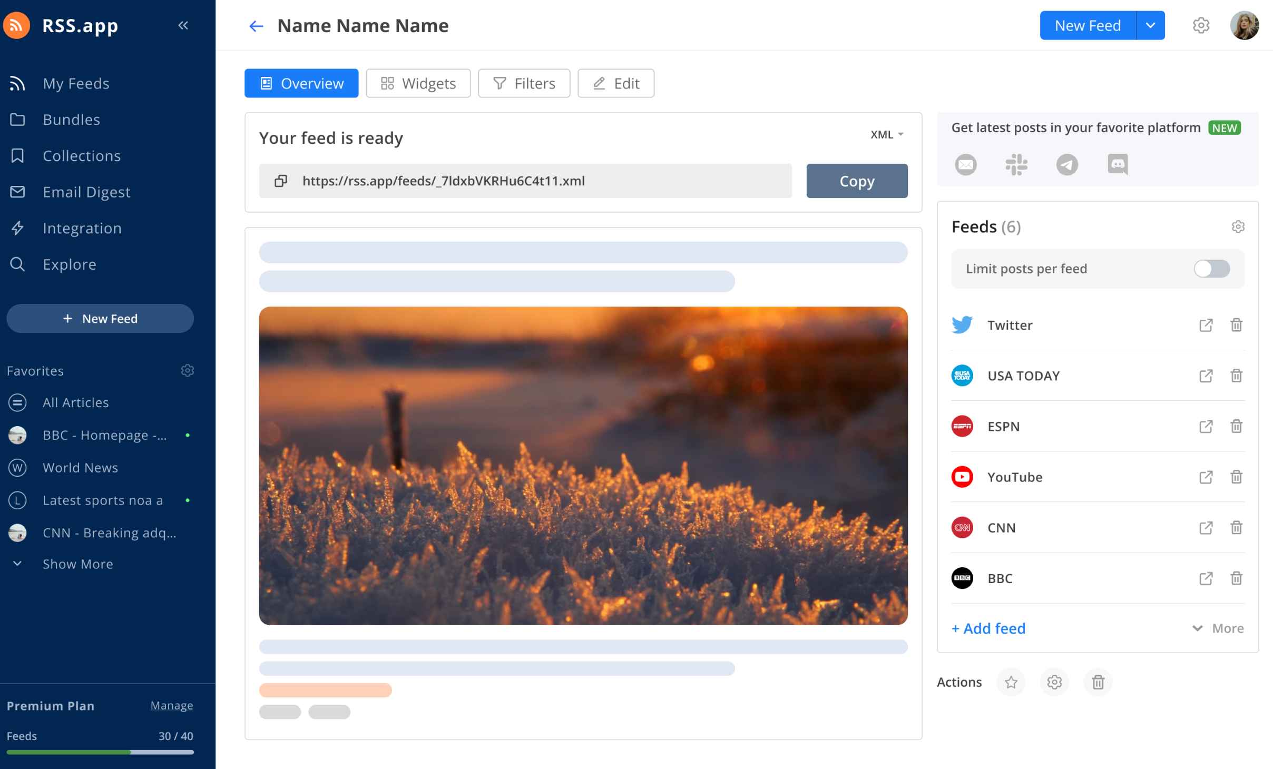Image resolution: width=1273 pixels, height=769 pixels.
Task: Click the Slack integration icon
Action: coord(1016,164)
